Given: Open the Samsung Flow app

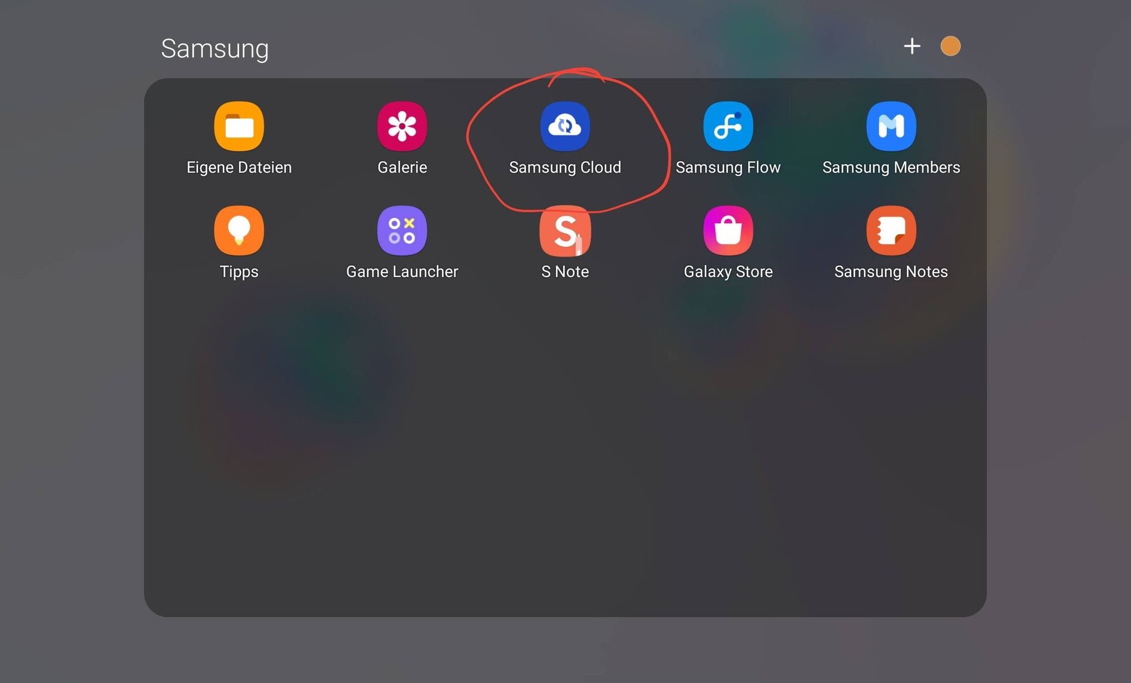Looking at the screenshot, I should pos(728,126).
